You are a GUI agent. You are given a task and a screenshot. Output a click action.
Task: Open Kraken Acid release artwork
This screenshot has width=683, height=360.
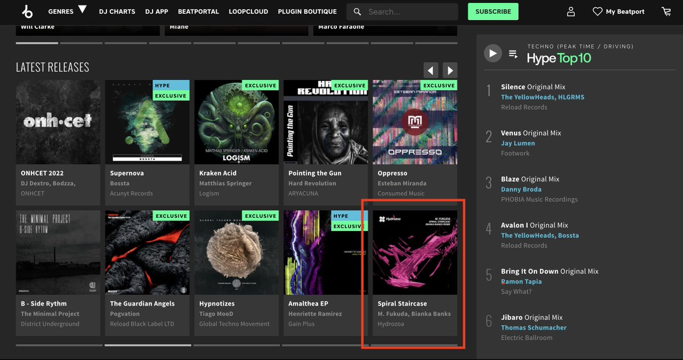[237, 122]
